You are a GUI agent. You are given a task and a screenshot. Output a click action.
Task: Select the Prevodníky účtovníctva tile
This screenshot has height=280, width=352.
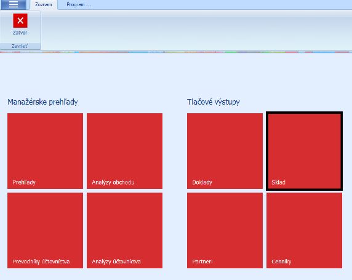pos(45,230)
